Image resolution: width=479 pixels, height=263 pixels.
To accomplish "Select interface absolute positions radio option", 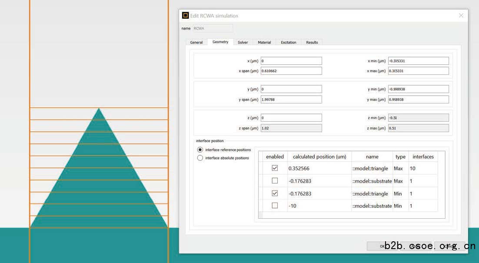I will click(200, 158).
